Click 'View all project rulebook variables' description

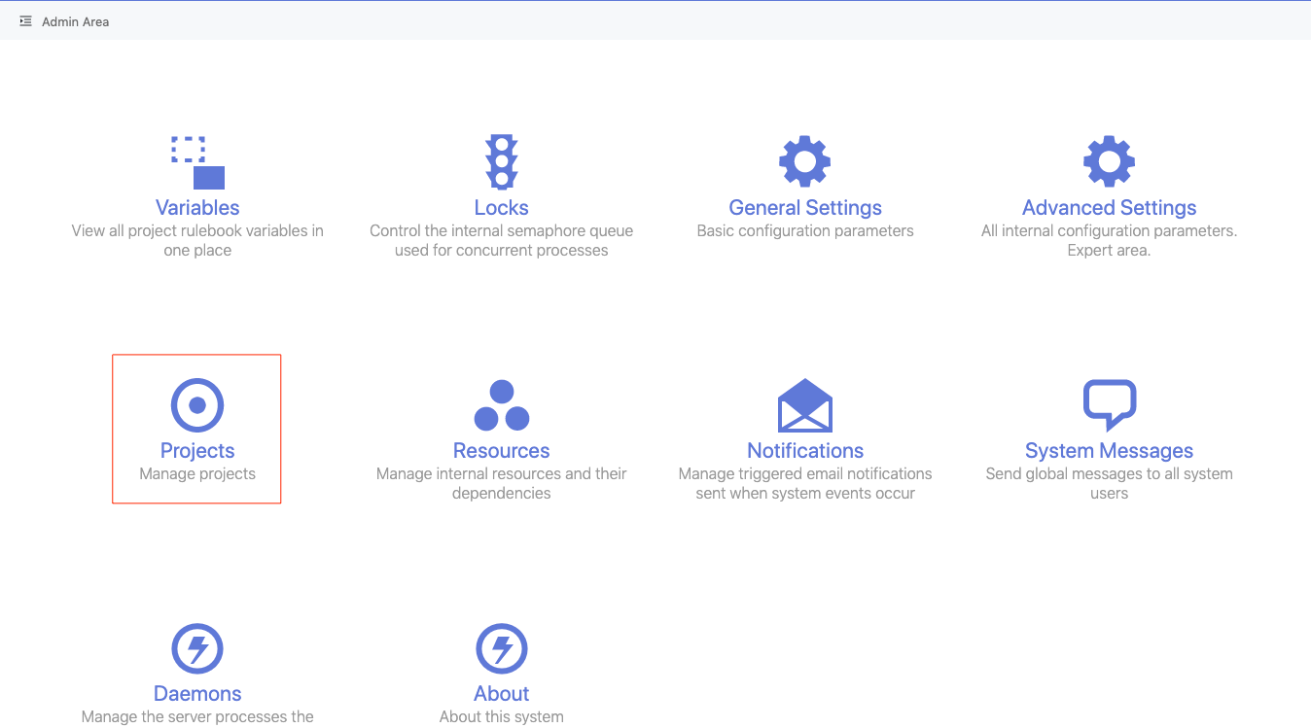197,240
